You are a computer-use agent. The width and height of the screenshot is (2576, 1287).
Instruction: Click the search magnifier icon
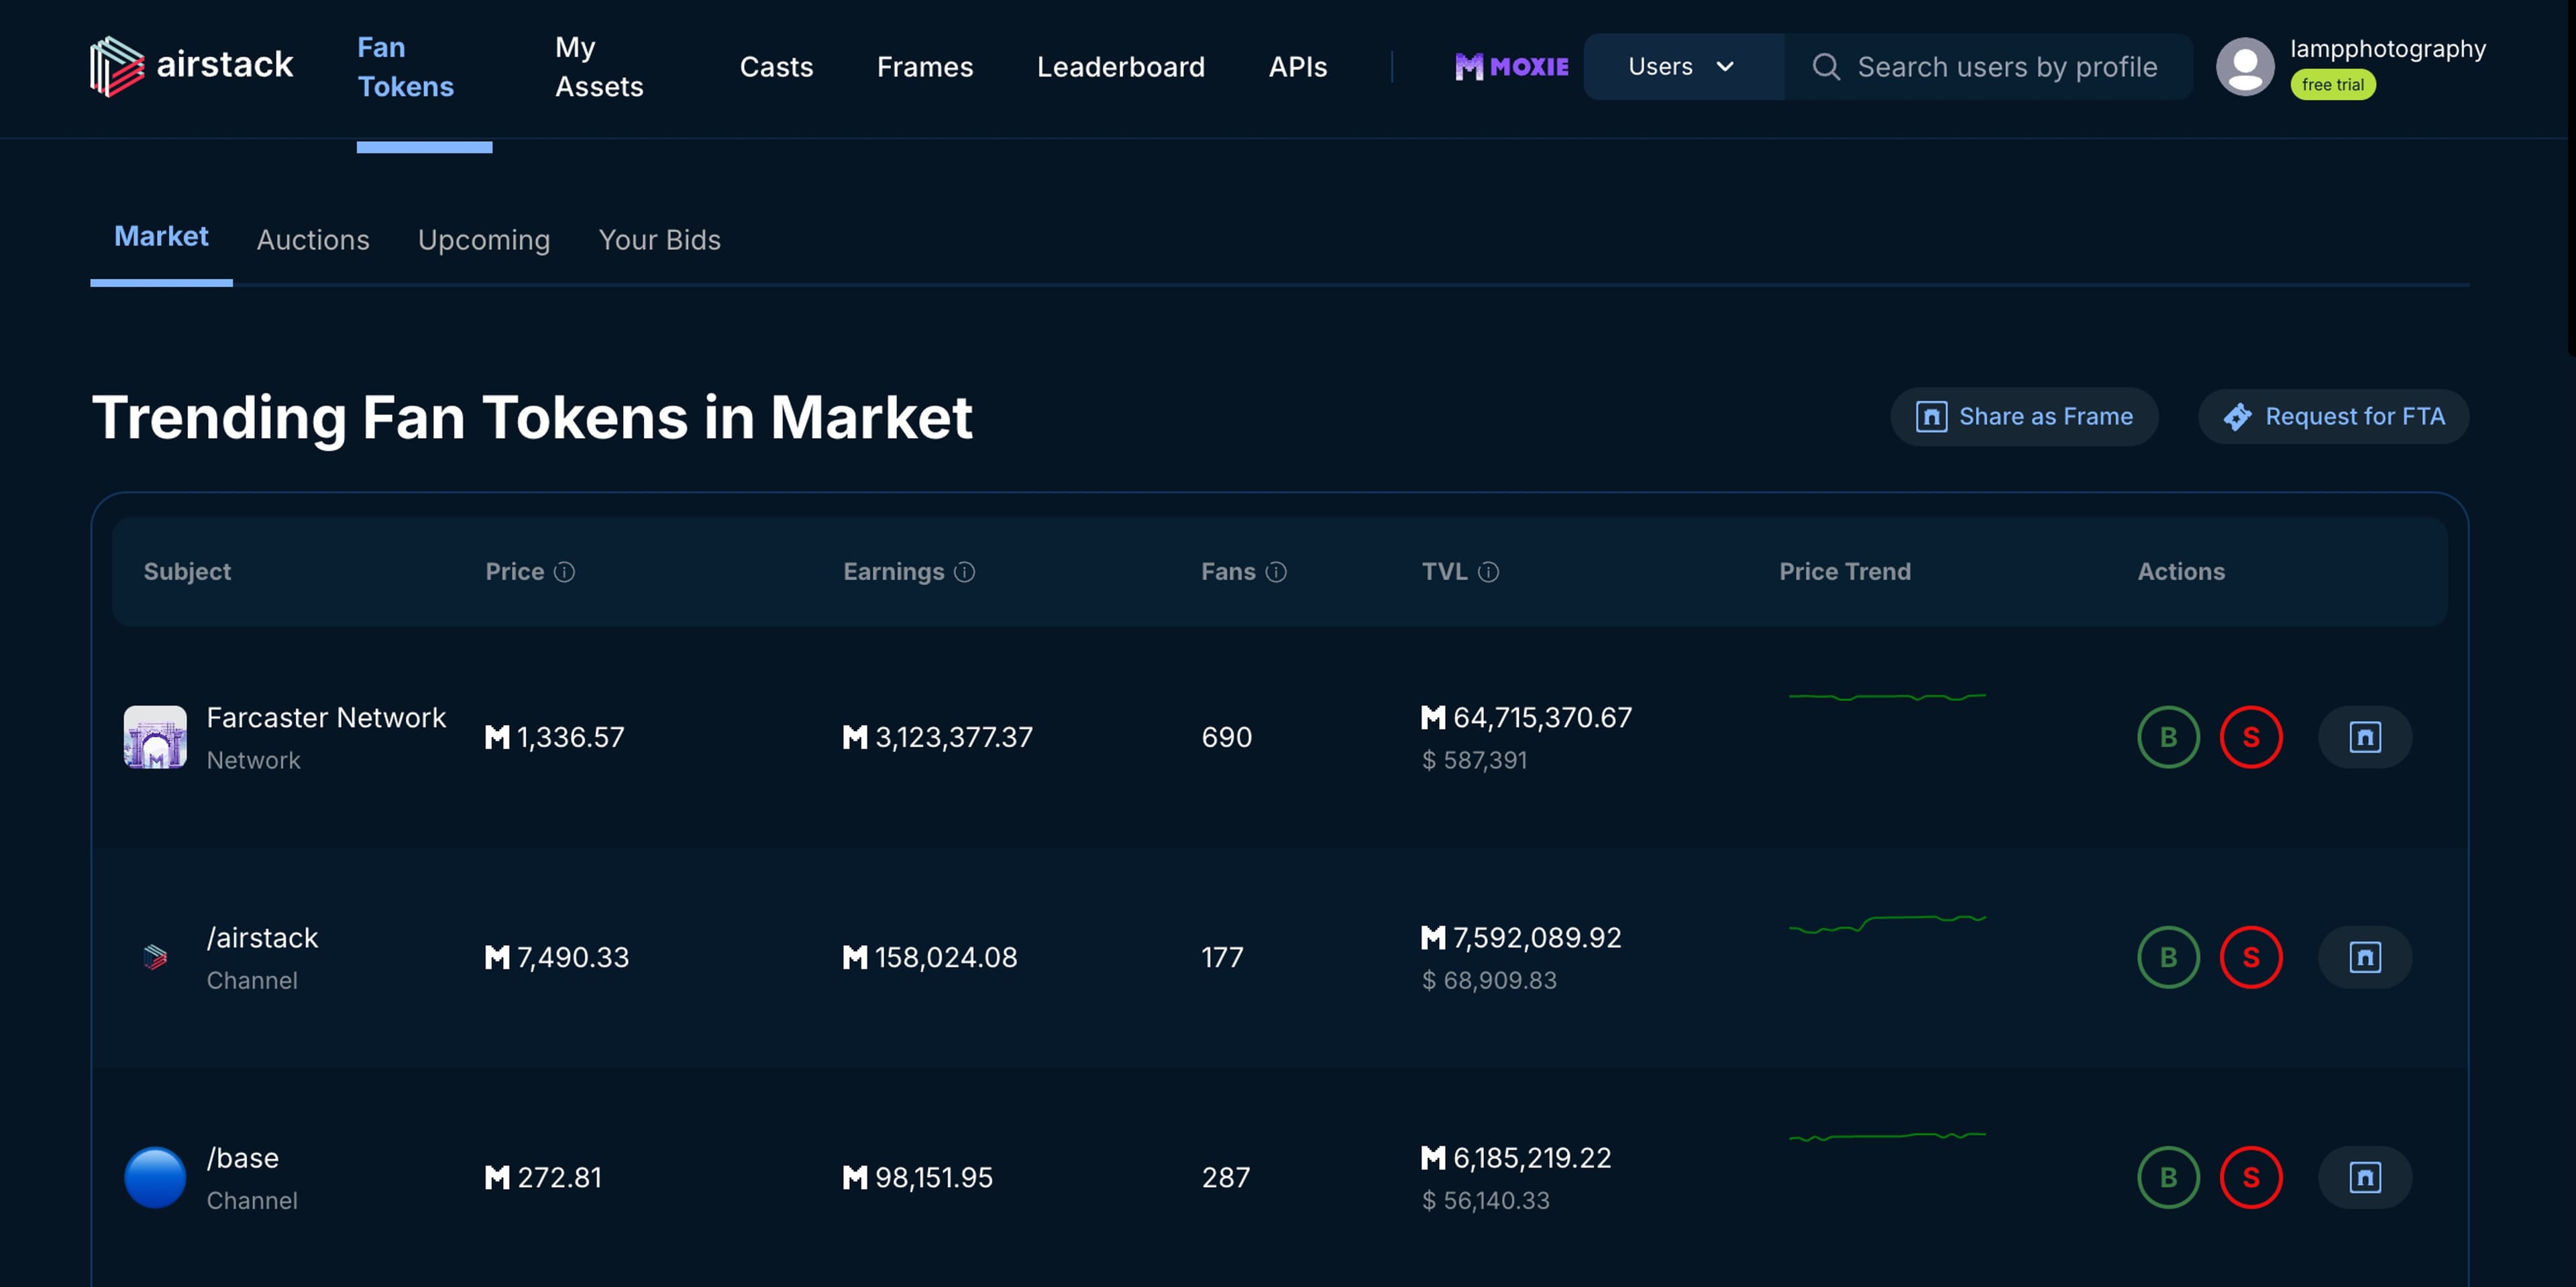pos(1826,67)
